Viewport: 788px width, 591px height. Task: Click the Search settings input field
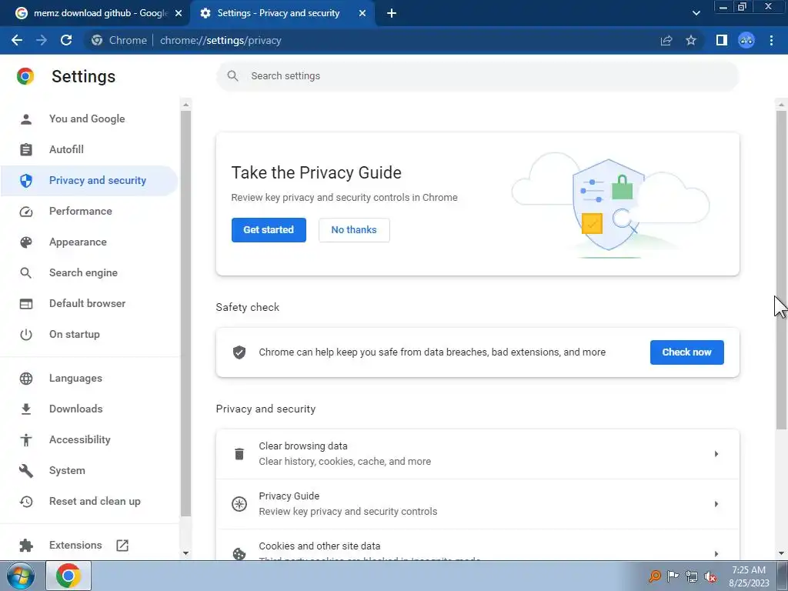[477, 76]
